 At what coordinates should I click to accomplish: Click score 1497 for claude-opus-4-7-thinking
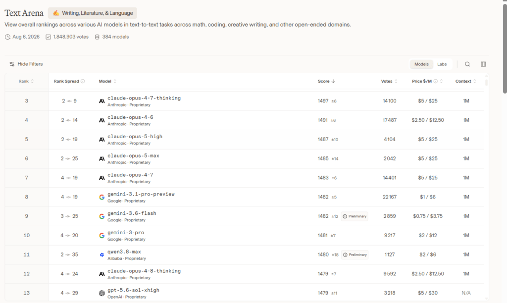[x=323, y=101]
